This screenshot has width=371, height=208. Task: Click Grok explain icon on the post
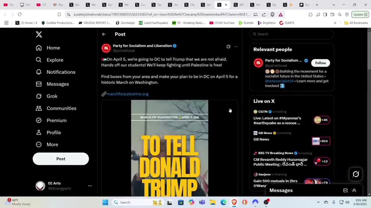pyautogui.click(x=228, y=47)
